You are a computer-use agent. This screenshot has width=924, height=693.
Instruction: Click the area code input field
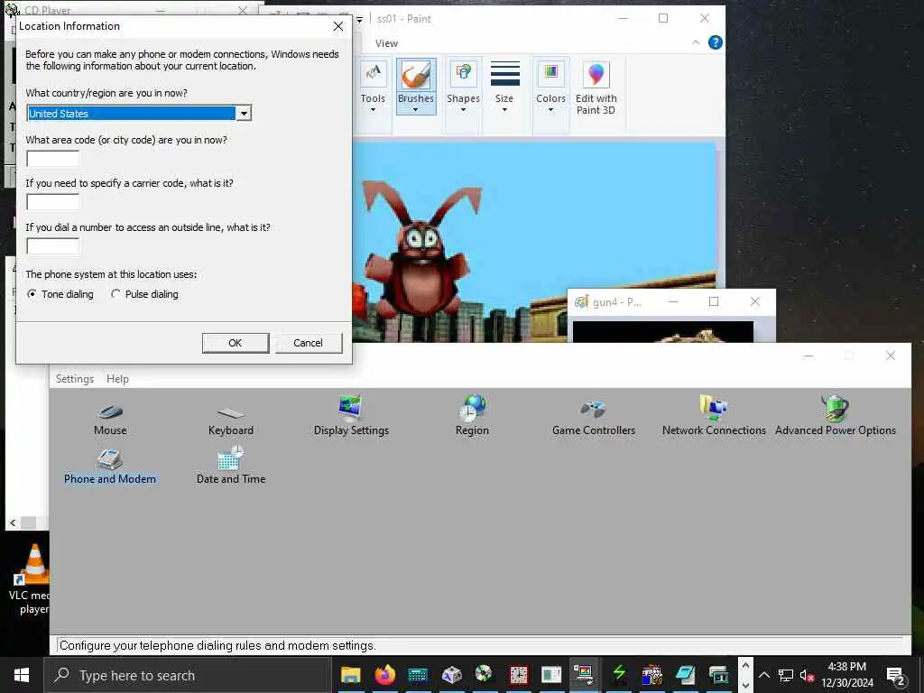coord(52,158)
